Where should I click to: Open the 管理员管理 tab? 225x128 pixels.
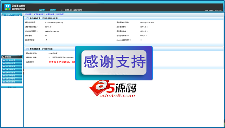50,14
